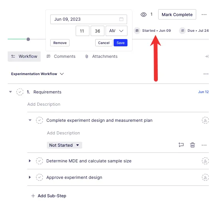The height and width of the screenshot is (203, 220).
Task: Collapse side panel with arrow-to-bar icon
Action: coord(207,56)
